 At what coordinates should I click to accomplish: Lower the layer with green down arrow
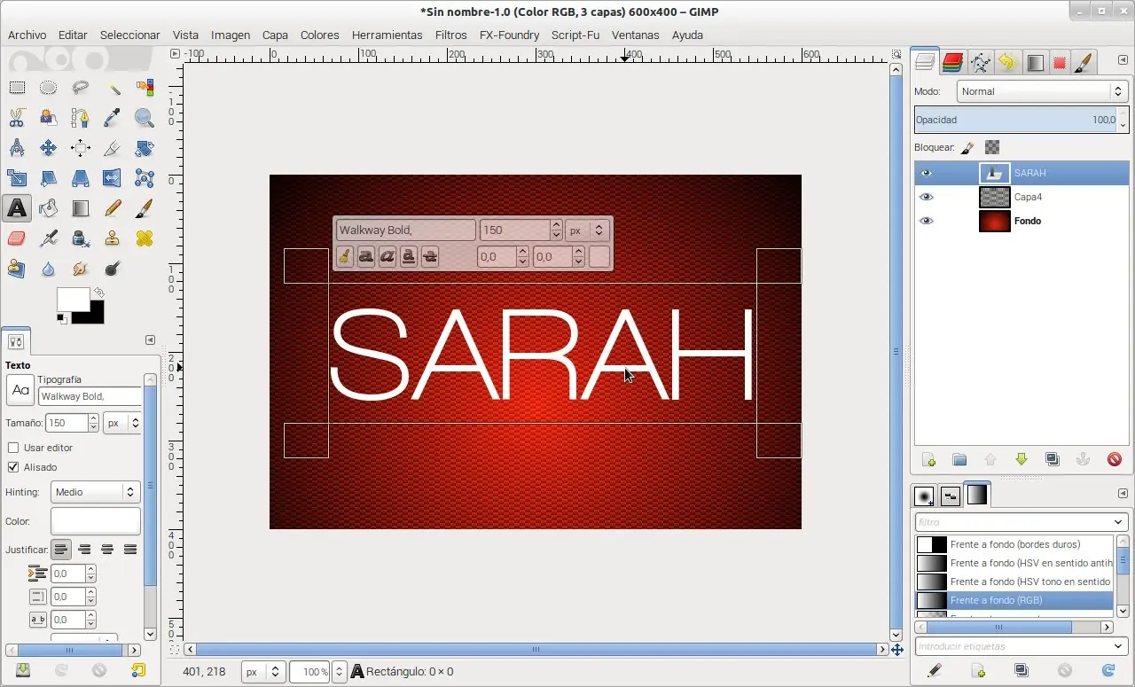coord(1021,459)
